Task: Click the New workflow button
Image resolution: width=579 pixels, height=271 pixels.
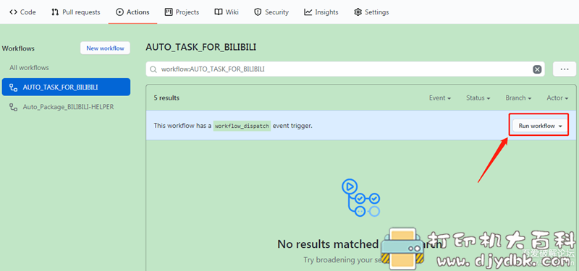Action: tap(105, 48)
